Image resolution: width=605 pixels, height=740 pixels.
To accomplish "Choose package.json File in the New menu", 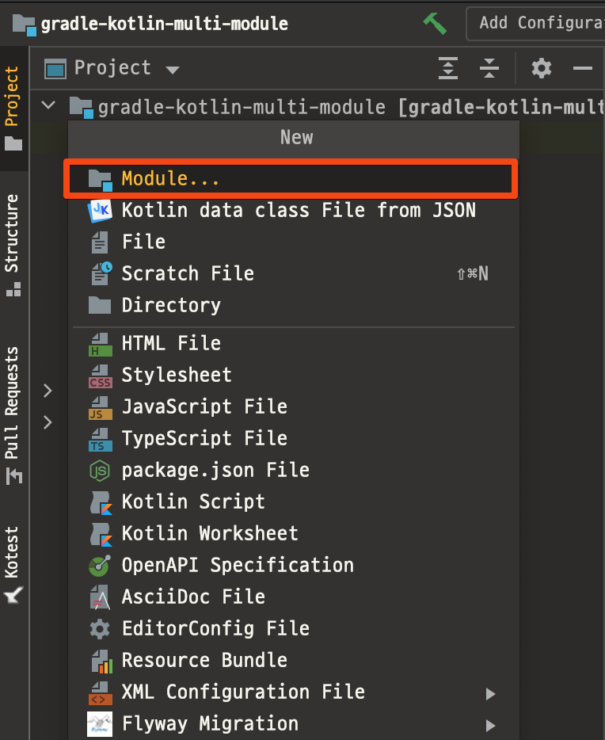I will [294, 470].
